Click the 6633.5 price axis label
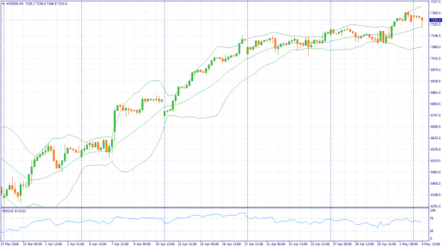The image size is (443, 248). (436, 138)
